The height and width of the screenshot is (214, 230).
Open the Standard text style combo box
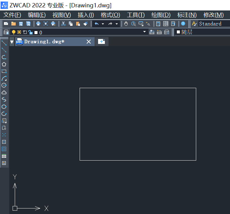214,24
